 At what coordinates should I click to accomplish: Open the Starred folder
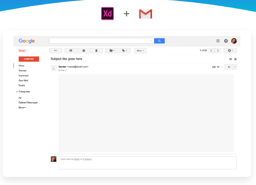(x=22, y=71)
